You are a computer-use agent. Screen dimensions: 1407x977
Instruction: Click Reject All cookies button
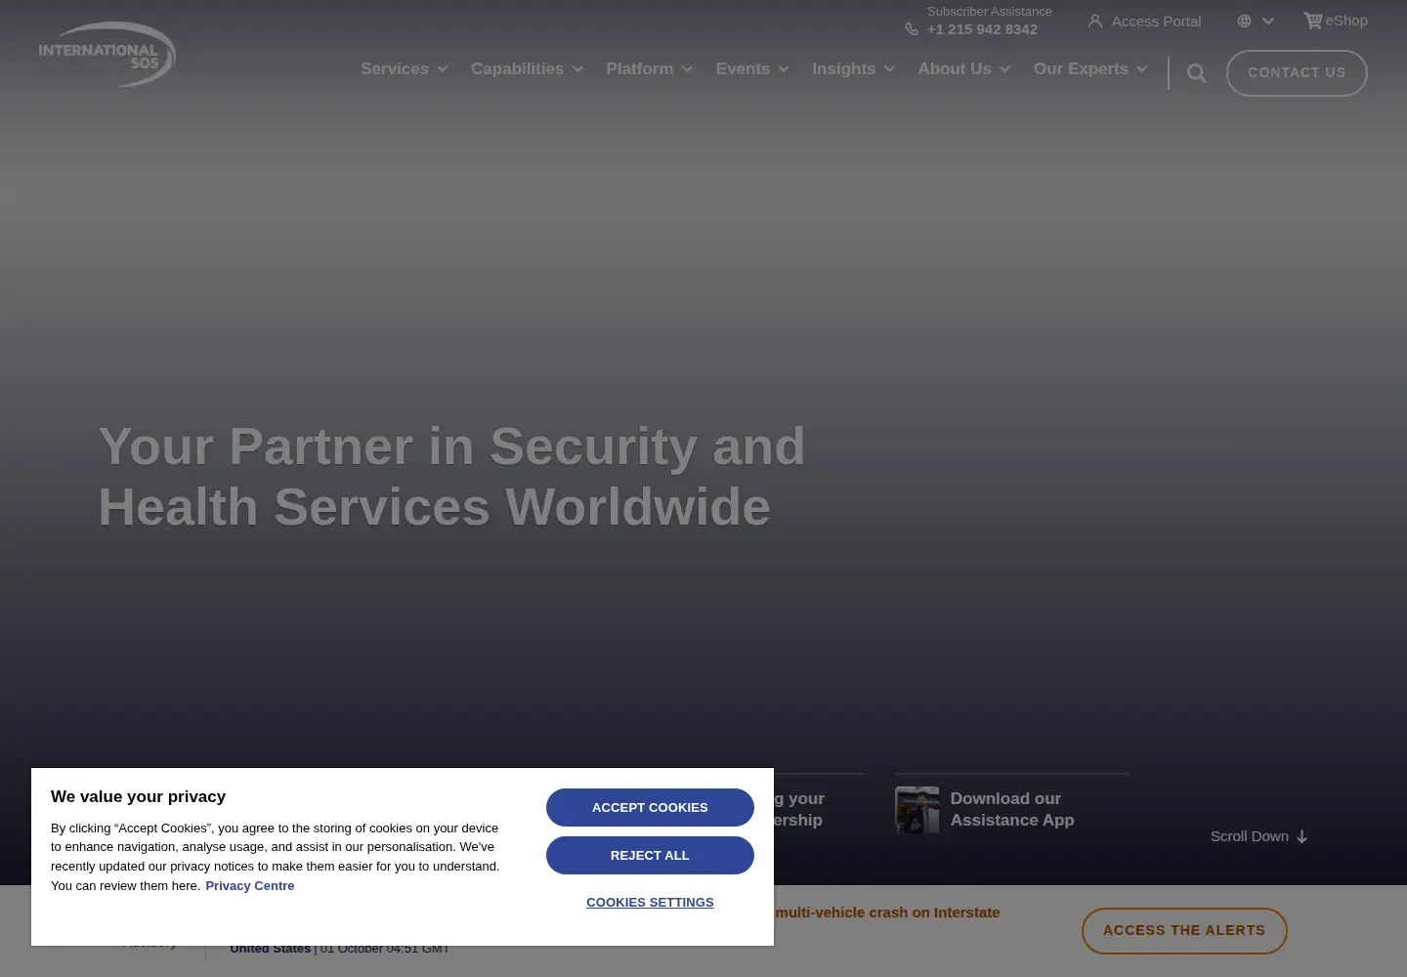650,855
